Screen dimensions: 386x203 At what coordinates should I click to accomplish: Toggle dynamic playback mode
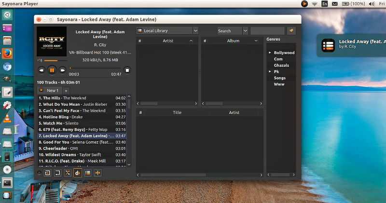[78, 173]
